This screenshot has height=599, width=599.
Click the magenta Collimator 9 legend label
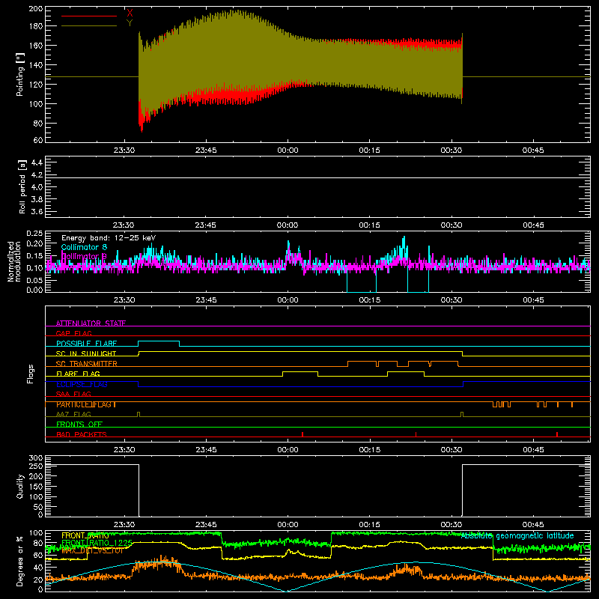pyautogui.click(x=84, y=256)
